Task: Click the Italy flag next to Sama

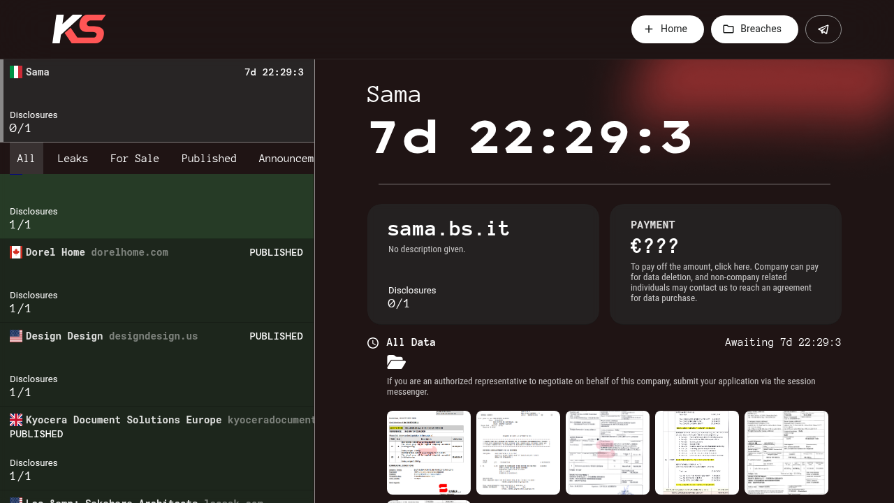Action: coord(16,72)
